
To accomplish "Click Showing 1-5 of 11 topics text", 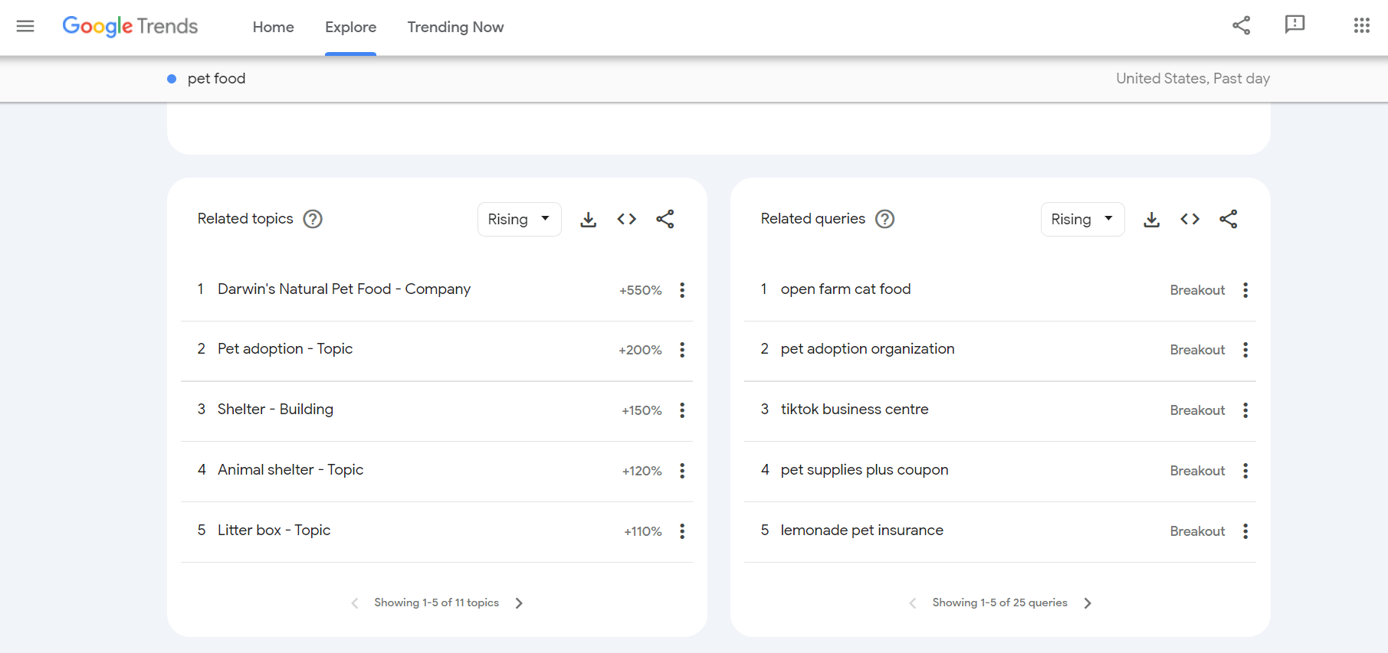I will pyautogui.click(x=437, y=602).
